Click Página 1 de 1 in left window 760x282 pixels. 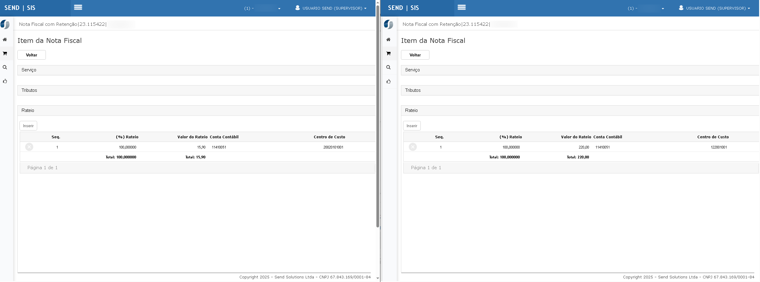pos(43,168)
